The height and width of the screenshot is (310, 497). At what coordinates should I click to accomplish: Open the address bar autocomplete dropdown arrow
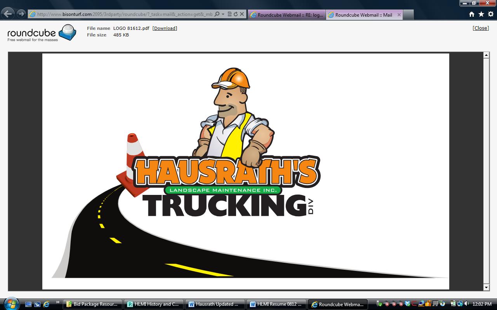[223, 14]
